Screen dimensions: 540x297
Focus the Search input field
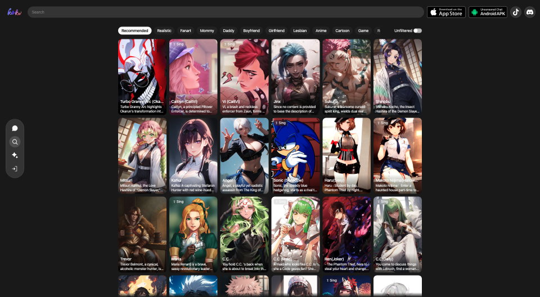[x=226, y=12]
